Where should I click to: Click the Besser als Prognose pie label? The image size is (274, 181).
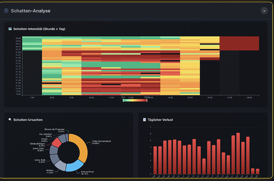click(x=54, y=130)
